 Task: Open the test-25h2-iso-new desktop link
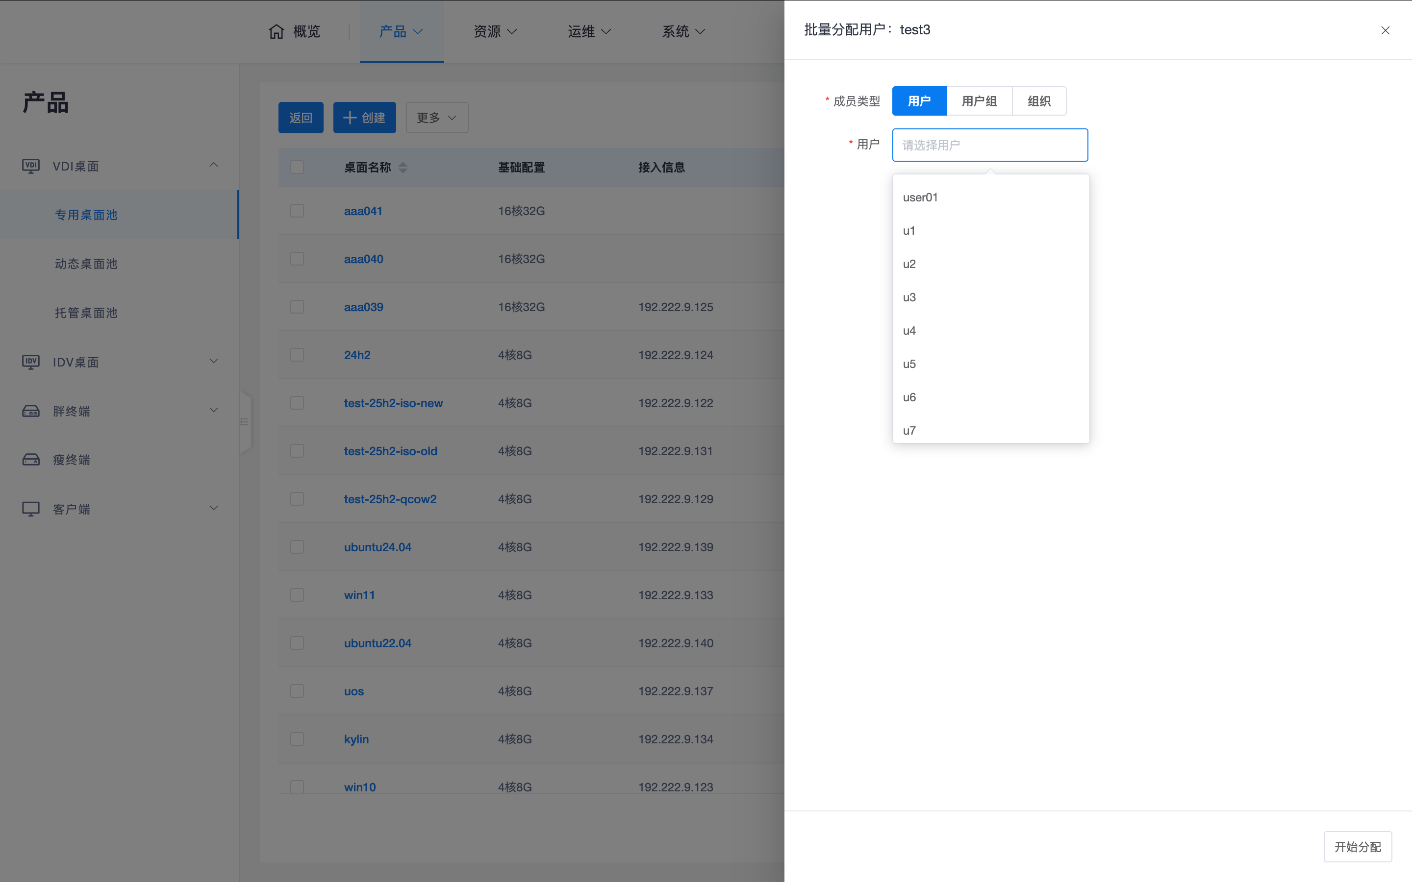tap(393, 403)
